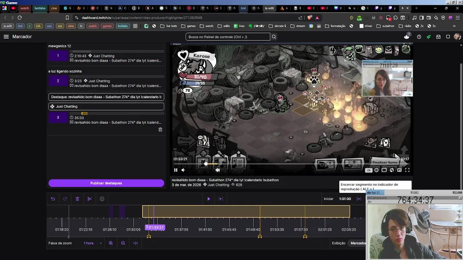The width and height of the screenshot is (463, 260).
Task: Edit the Just Chatting category field
Action: (106, 107)
